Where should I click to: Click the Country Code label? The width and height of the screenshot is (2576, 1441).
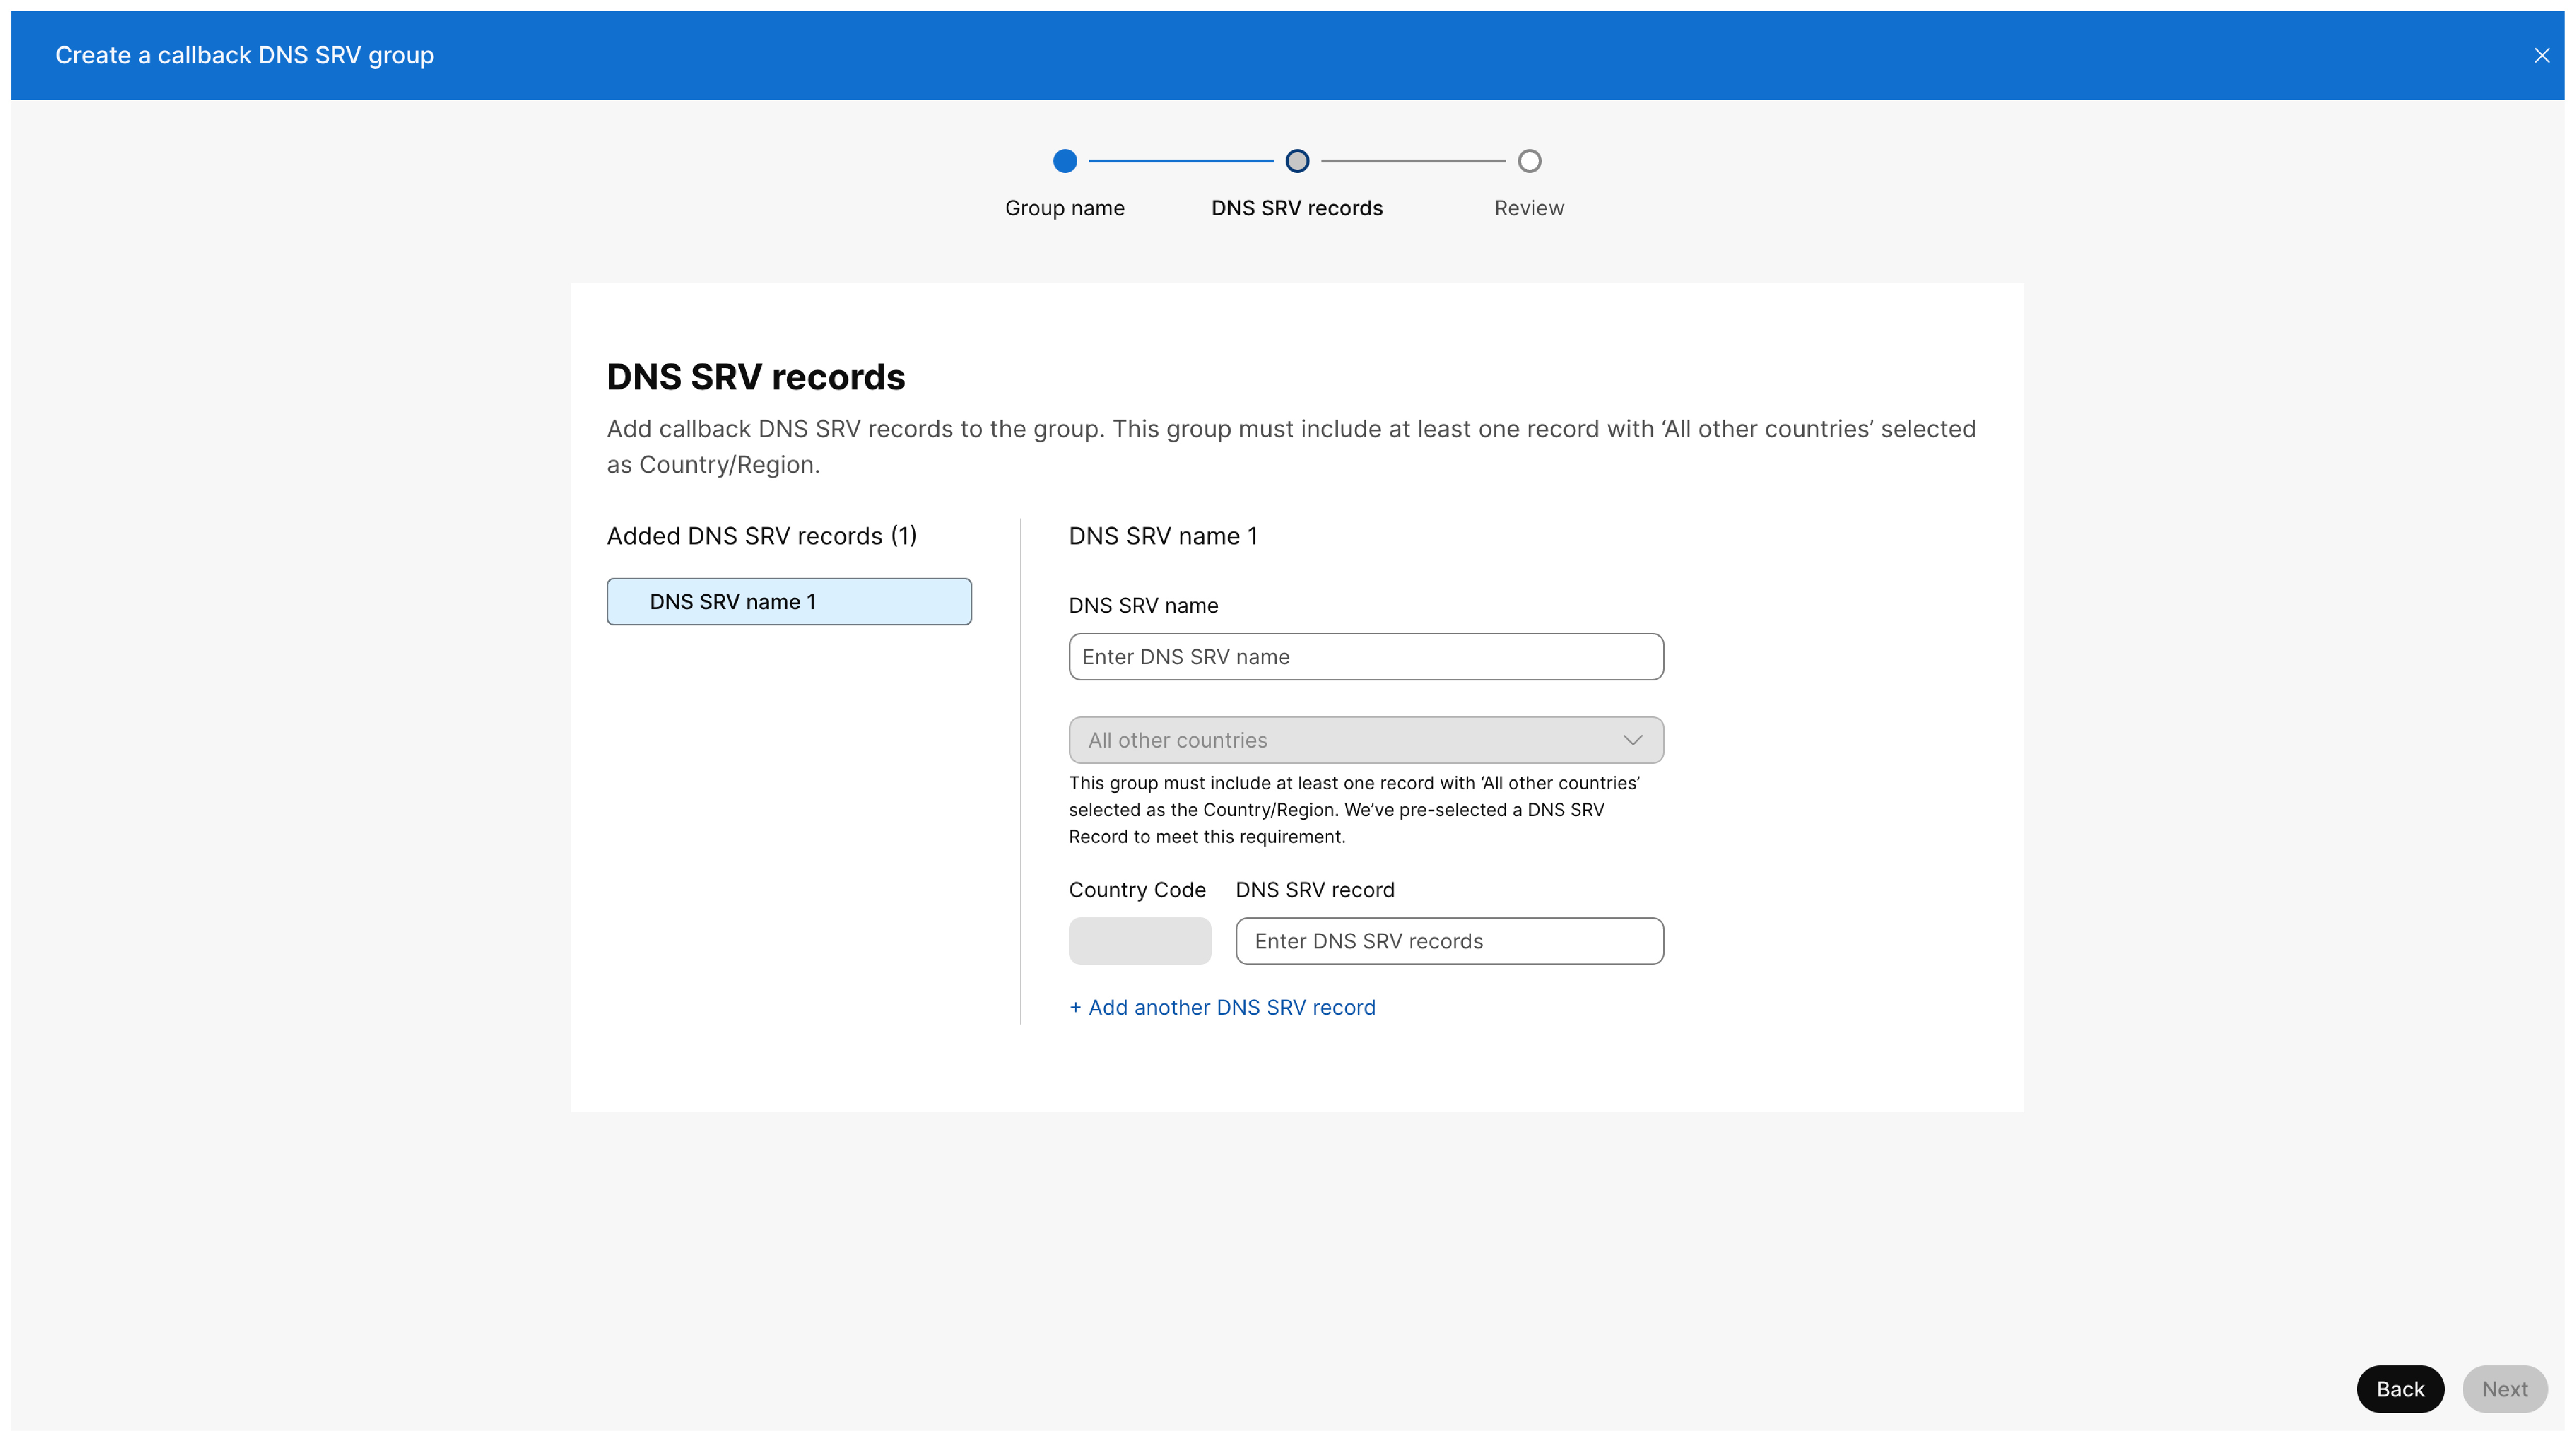1137,890
